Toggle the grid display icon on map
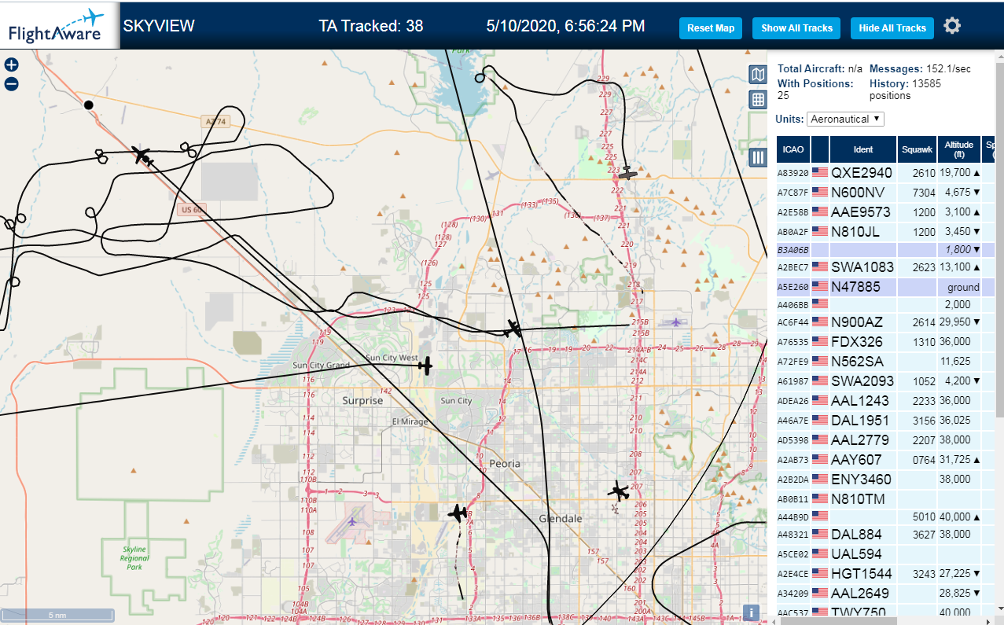The height and width of the screenshot is (625, 1004). (758, 100)
